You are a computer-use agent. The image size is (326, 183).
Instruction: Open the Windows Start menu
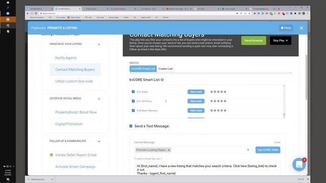8,3
